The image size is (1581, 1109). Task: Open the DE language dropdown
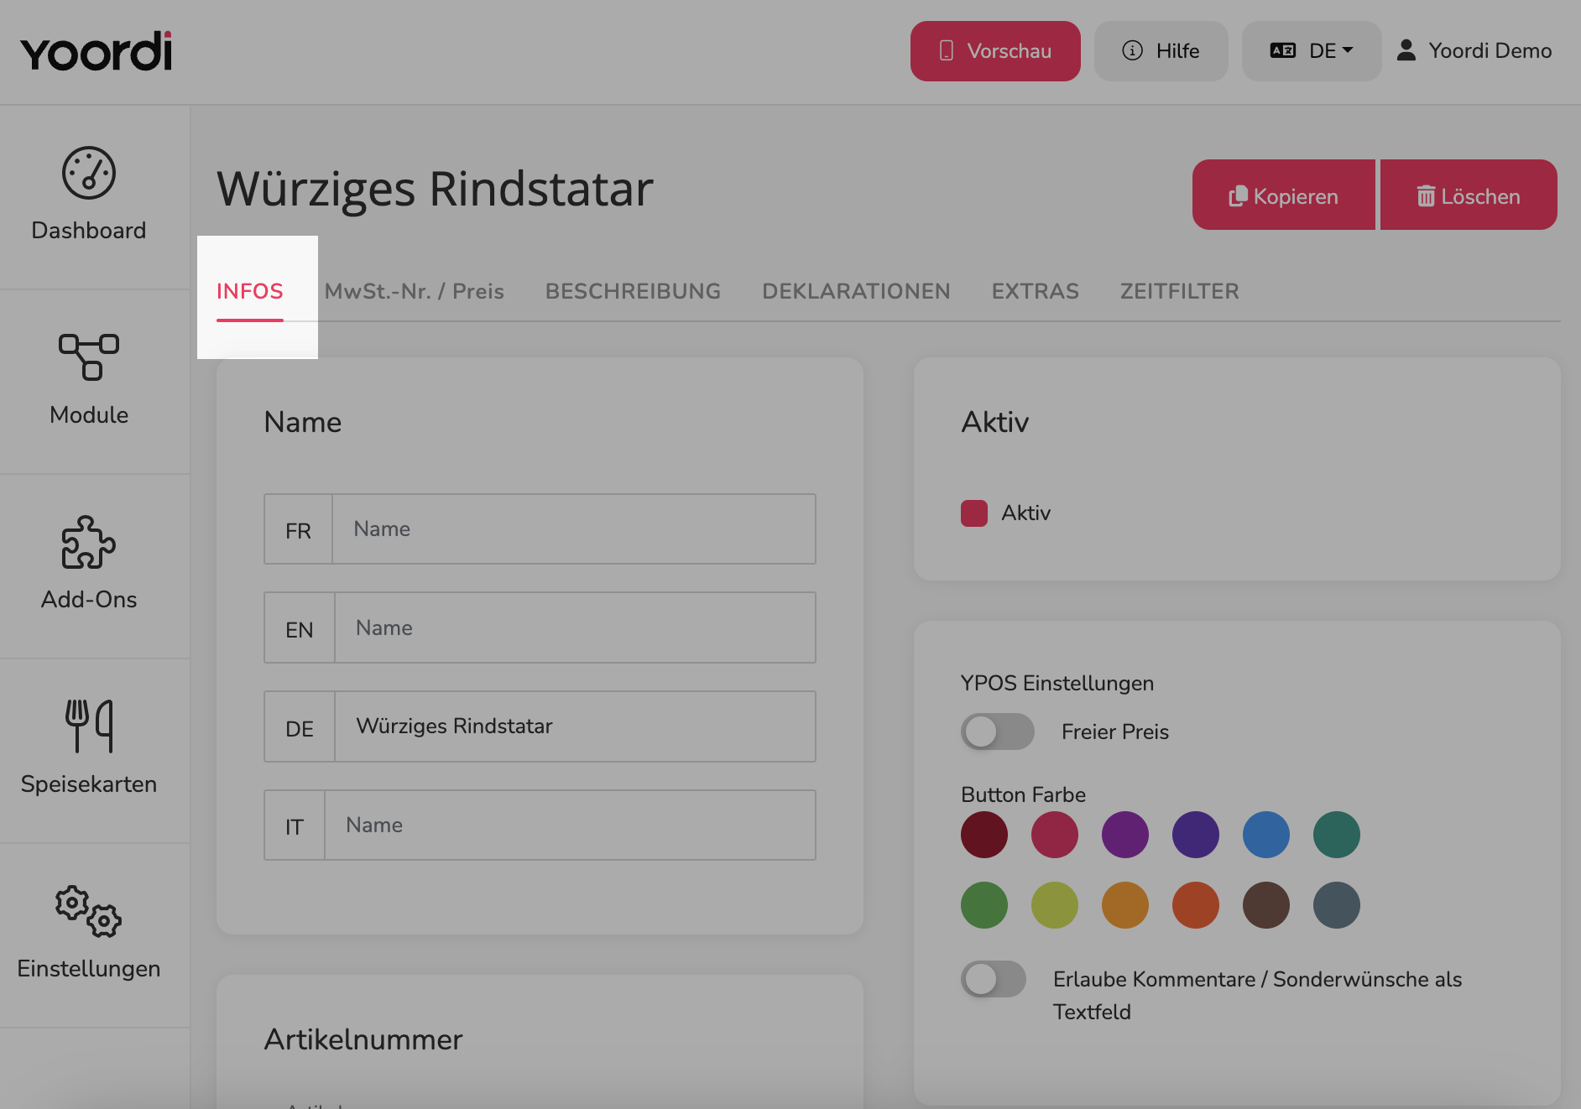click(x=1312, y=51)
